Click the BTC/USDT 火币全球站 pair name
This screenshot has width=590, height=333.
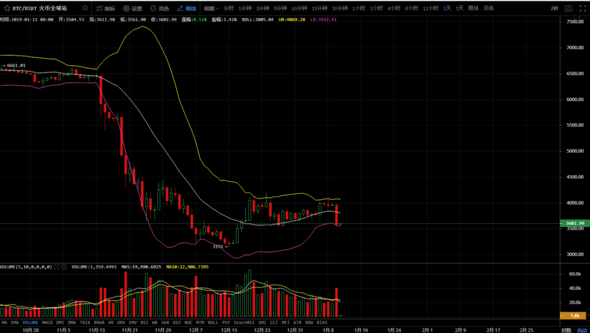[x=39, y=8]
